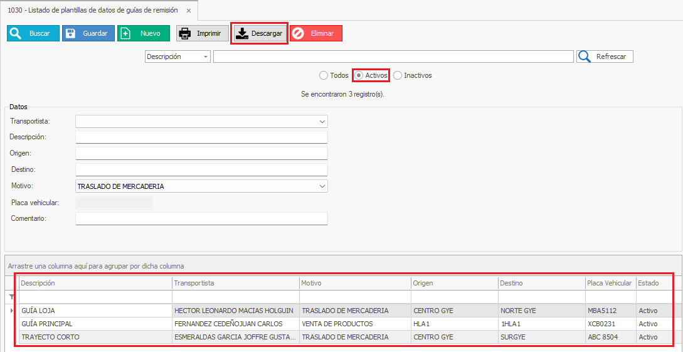Select the Activos radio button
Image resolution: width=683 pixels, height=352 pixels.
coord(359,75)
